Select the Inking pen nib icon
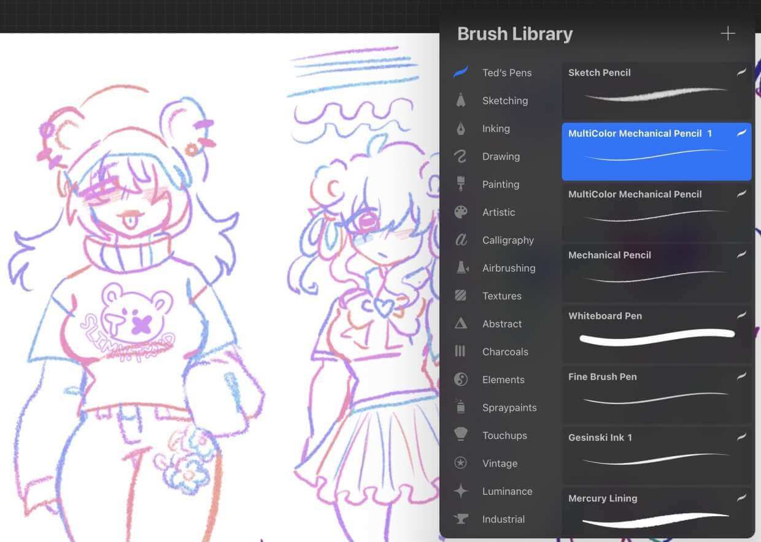 coord(460,129)
